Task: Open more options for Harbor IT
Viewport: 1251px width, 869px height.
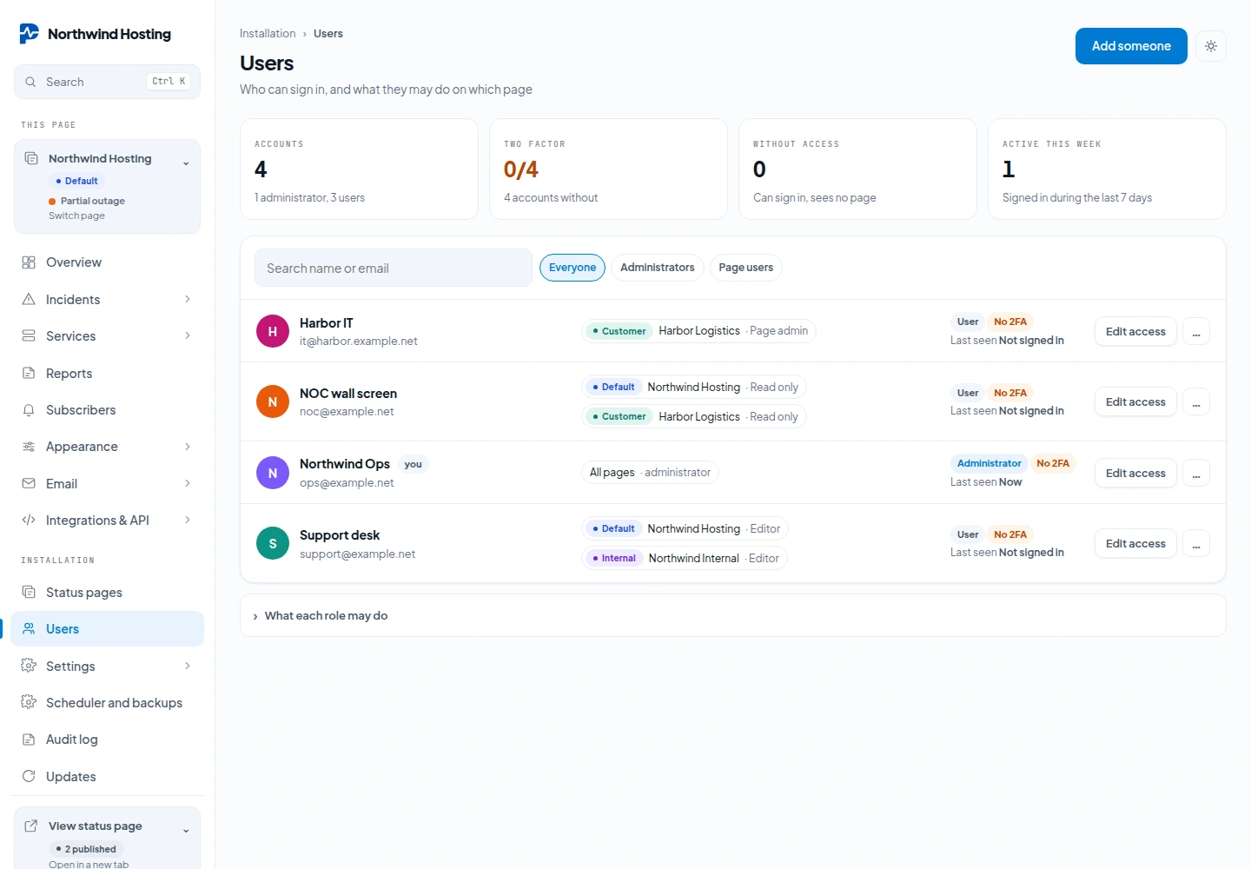Action: click(x=1196, y=331)
